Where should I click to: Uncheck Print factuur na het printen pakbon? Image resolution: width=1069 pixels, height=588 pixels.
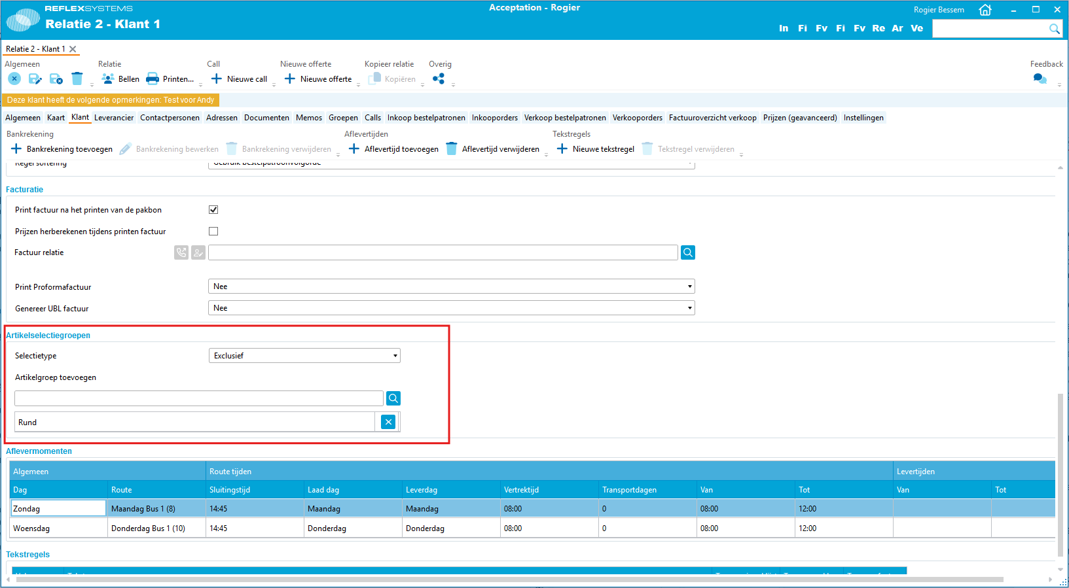tap(213, 210)
